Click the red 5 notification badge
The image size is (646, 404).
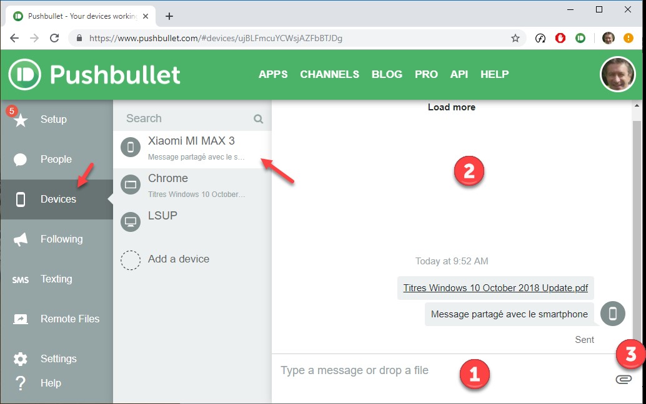pos(11,111)
